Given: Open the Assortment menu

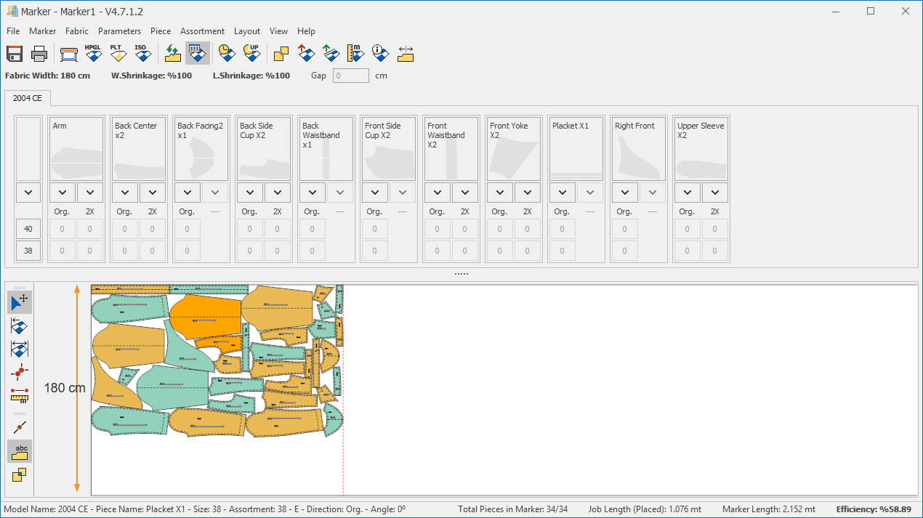Looking at the screenshot, I should click(x=202, y=31).
